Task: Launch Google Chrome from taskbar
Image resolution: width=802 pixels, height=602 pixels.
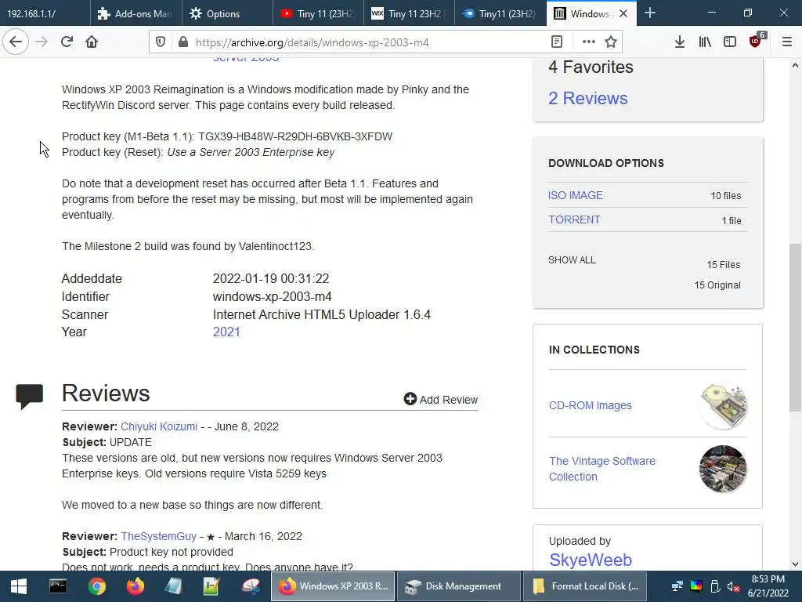Action: [96, 586]
